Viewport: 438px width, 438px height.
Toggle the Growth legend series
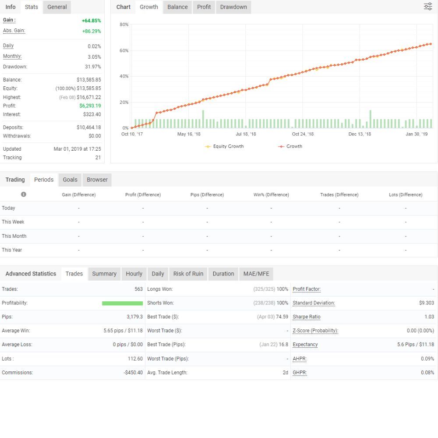(x=290, y=146)
